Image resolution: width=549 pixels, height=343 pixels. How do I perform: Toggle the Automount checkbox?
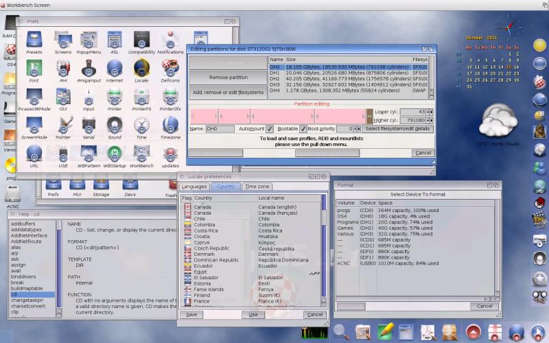(x=270, y=129)
